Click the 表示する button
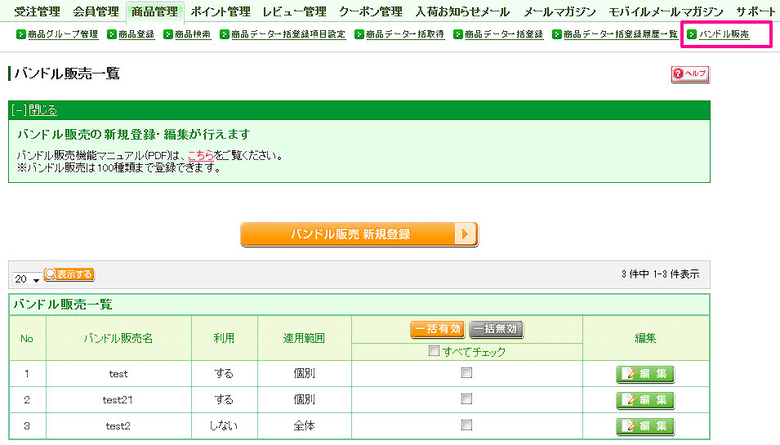780x445 pixels. 69,274
